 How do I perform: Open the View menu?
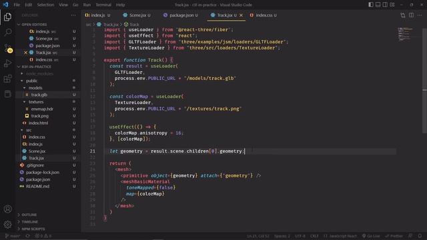tap(63, 5)
